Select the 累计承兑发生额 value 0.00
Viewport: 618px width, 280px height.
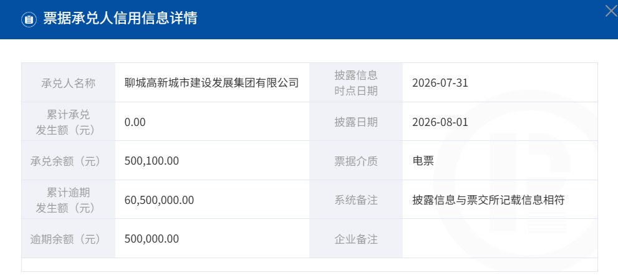pos(135,122)
